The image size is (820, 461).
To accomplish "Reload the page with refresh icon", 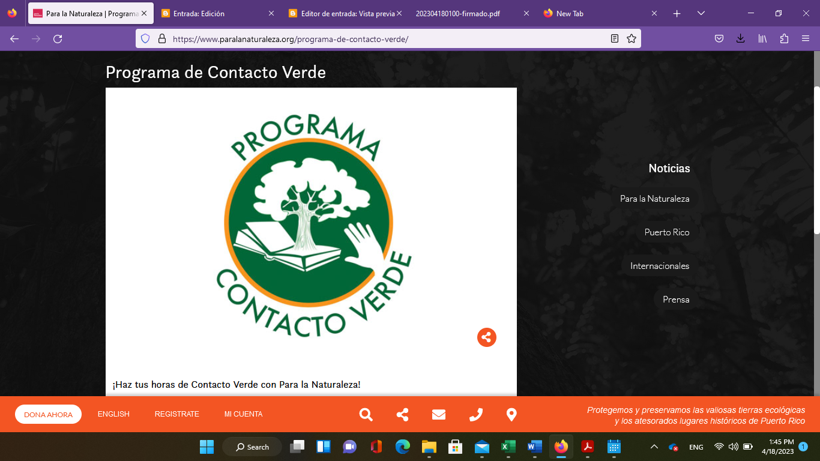I will coord(58,38).
